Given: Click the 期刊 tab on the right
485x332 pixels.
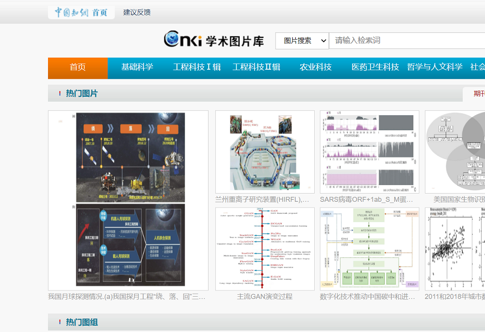Looking at the screenshot, I should pos(479,93).
